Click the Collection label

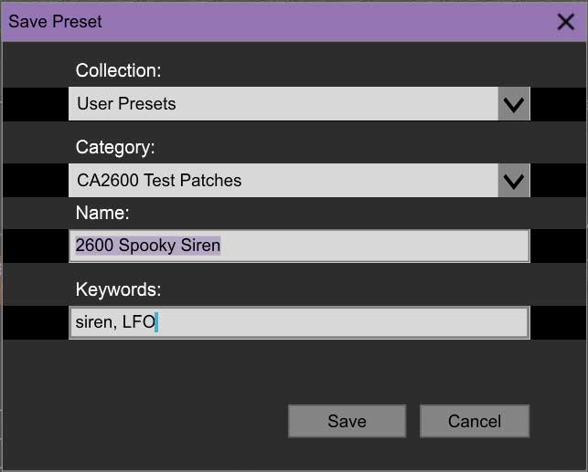[x=118, y=70]
